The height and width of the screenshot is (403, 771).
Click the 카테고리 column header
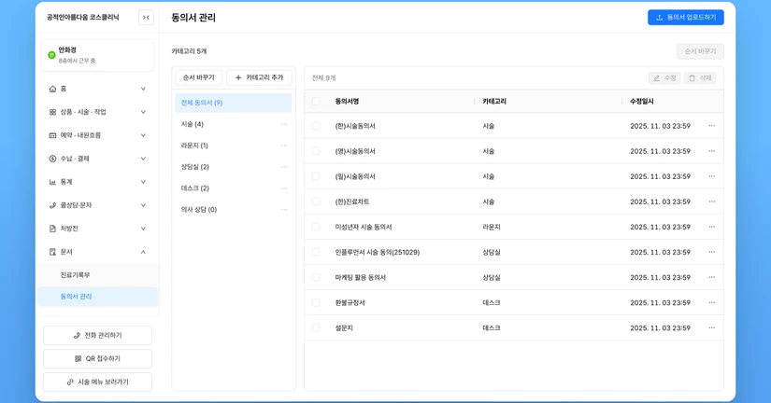click(494, 101)
